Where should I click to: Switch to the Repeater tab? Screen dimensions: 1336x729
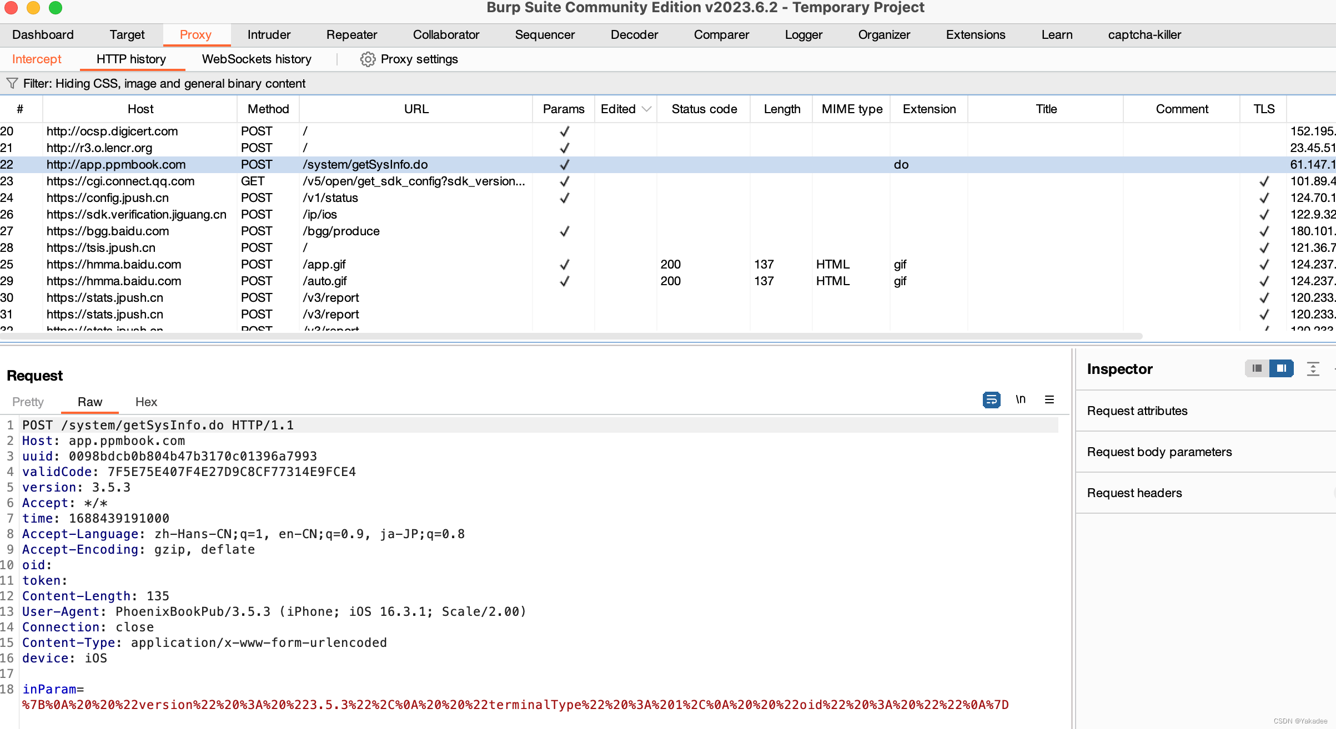tap(351, 34)
